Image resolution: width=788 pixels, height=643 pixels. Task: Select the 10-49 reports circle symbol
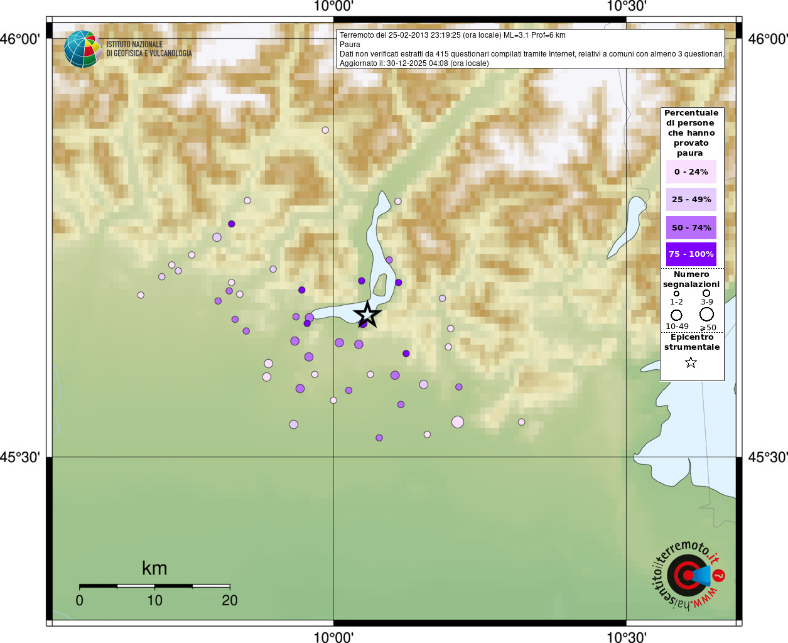point(676,315)
